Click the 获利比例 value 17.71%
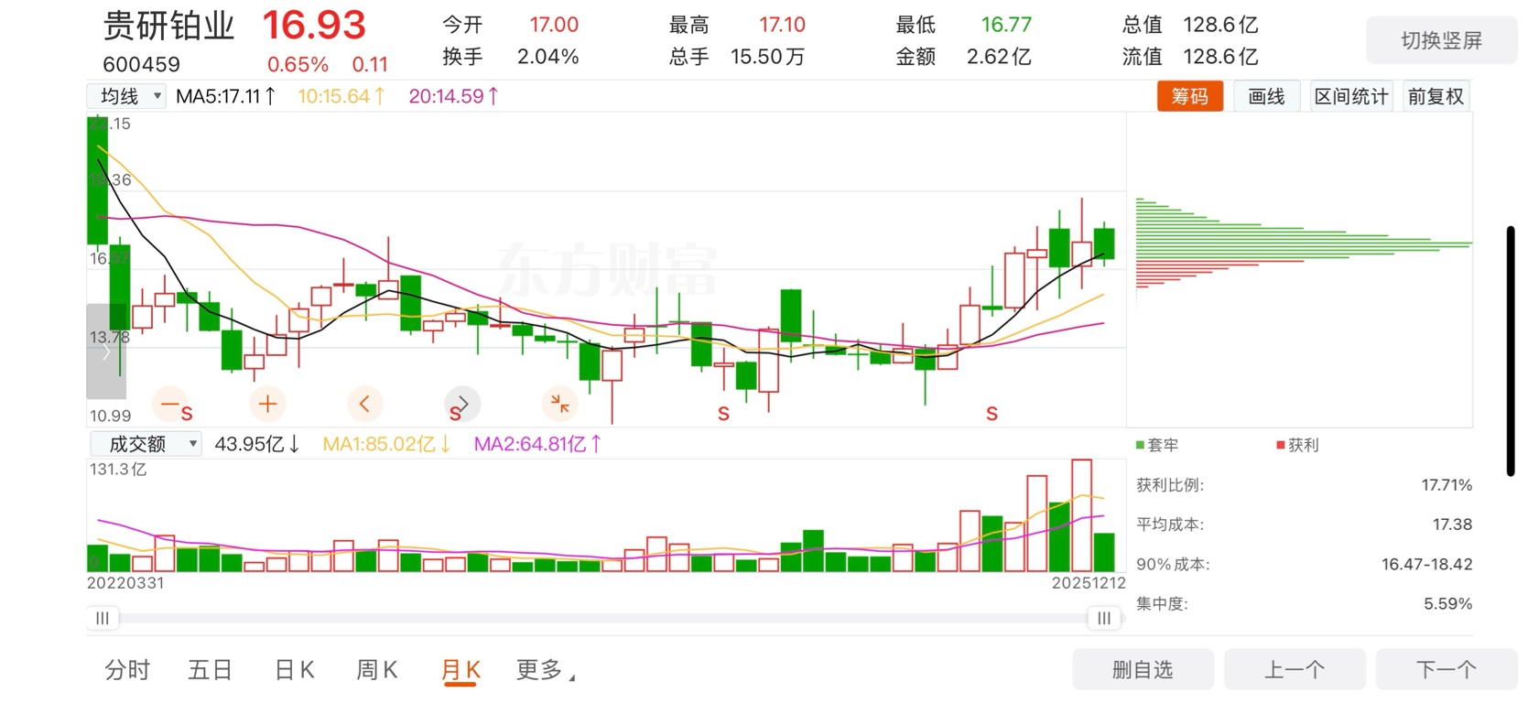Screen dimensions: 1528x703 point(1447,485)
